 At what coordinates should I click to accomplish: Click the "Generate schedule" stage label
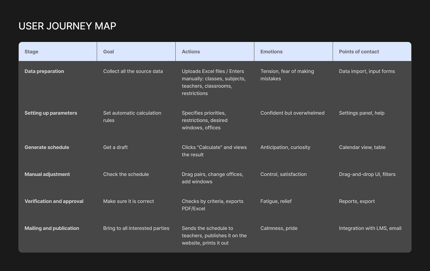tap(47, 147)
